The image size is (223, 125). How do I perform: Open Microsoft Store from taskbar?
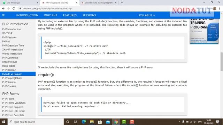[100, 122]
